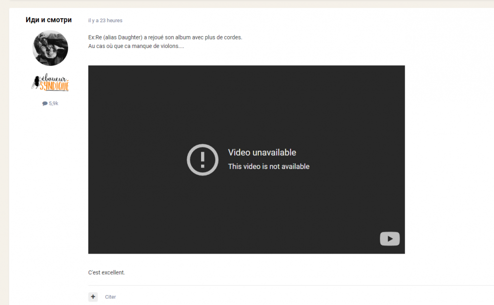Open the profile of Иди и смотри

point(48,20)
